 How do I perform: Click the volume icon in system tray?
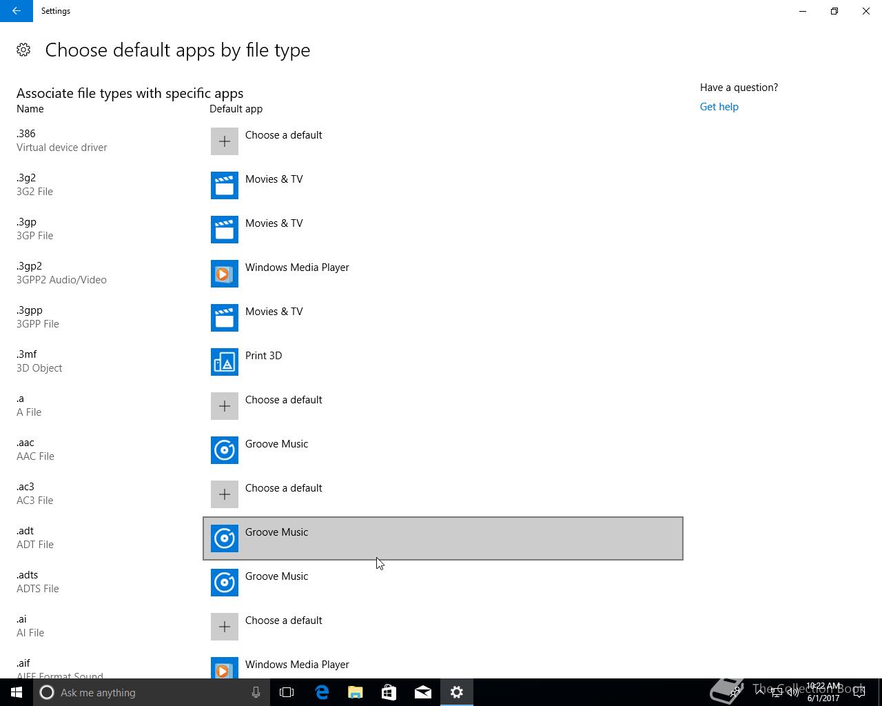pyautogui.click(x=793, y=692)
